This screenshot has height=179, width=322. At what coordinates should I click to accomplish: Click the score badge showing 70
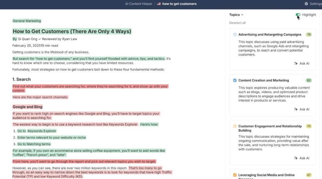tap(308, 126)
